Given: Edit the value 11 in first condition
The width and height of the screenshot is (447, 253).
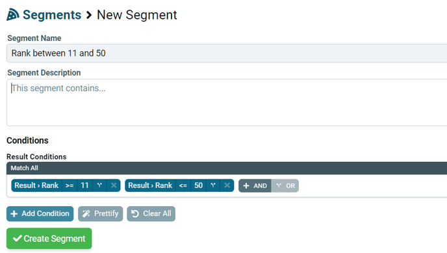Looking at the screenshot, I should click(84, 185).
